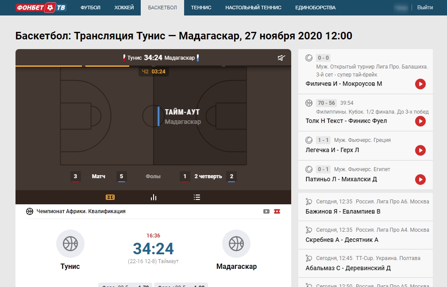Click the Тунис team name label
The height and width of the screenshot is (287, 447).
pyautogui.click(x=70, y=267)
